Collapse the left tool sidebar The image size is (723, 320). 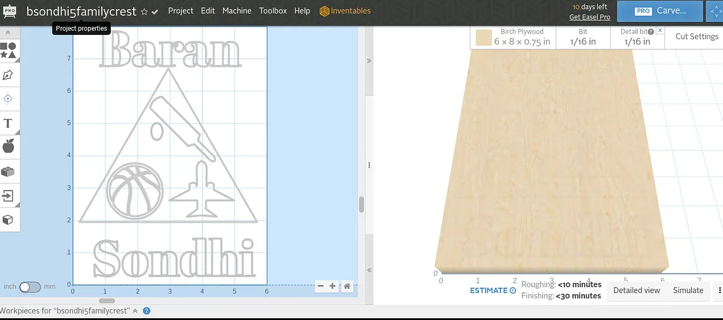[8, 32]
